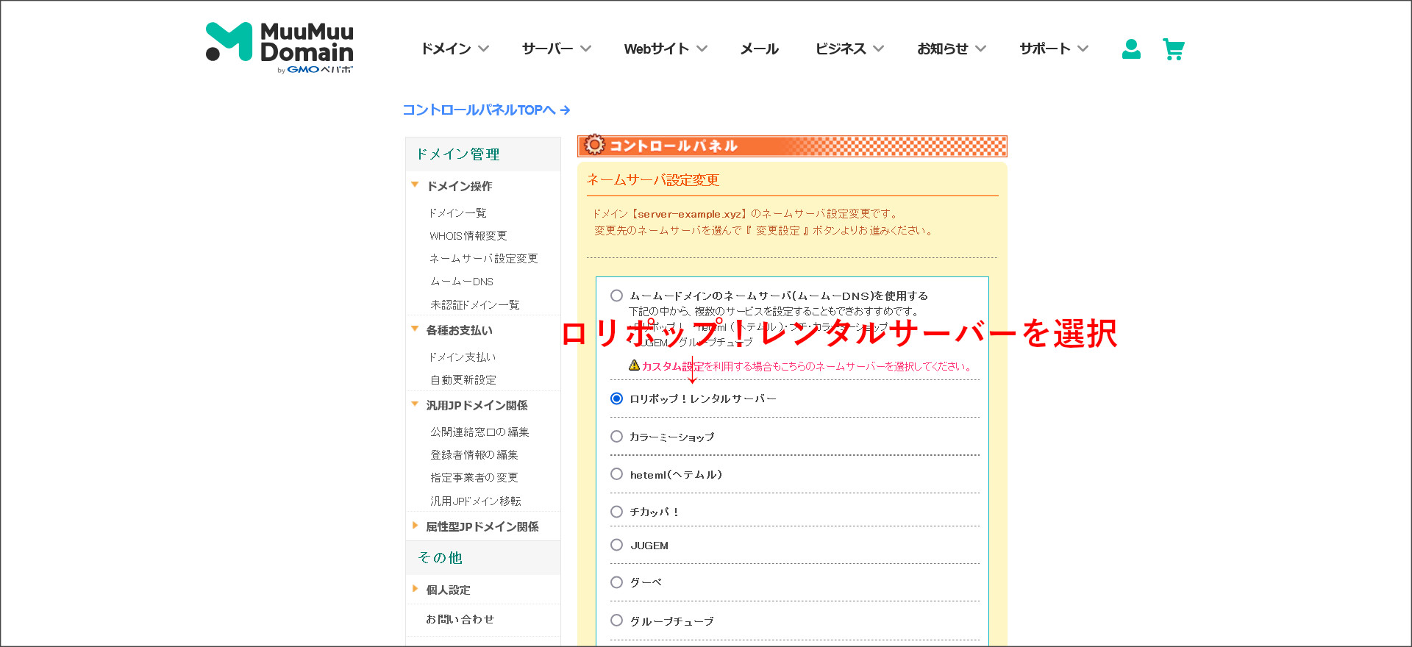Image resolution: width=1412 pixels, height=647 pixels.
Task: Click the ネームサーバ設定変更 page heading
Action: coord(652,179)
